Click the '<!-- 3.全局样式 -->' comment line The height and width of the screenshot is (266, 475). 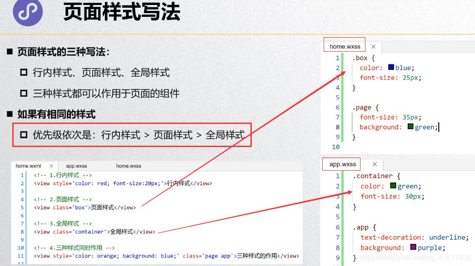(63, 224)
